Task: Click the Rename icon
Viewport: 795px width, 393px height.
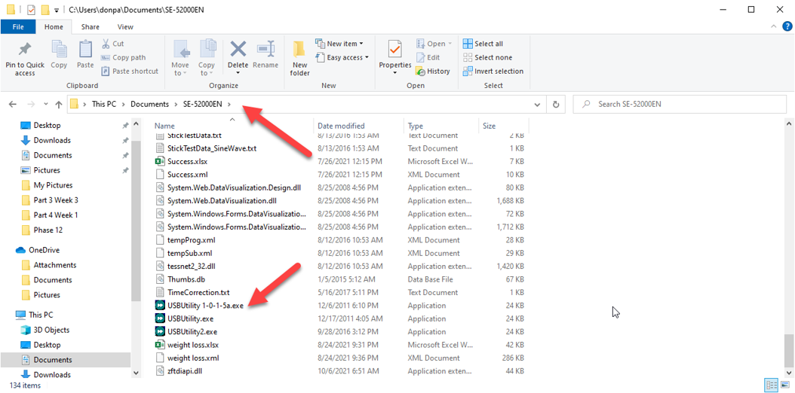Action: click(266, 50)
